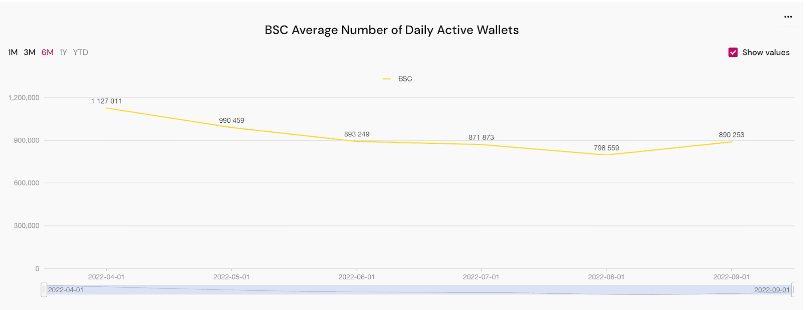The image size is (806, 310).
Task: Click the left range slider handle
Action: tap(44, 290)
